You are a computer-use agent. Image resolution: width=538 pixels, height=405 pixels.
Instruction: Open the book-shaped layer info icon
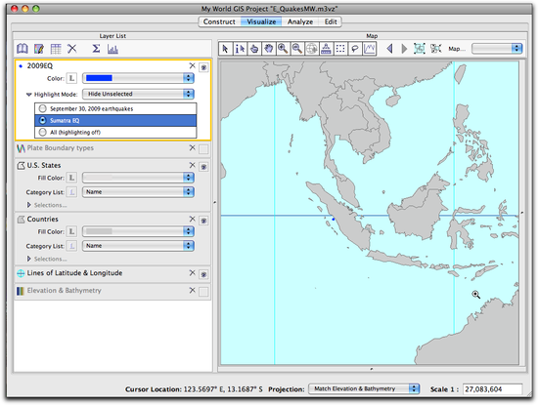point(22,49)
